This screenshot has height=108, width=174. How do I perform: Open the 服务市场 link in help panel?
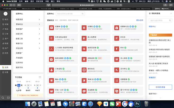(153, 94)
